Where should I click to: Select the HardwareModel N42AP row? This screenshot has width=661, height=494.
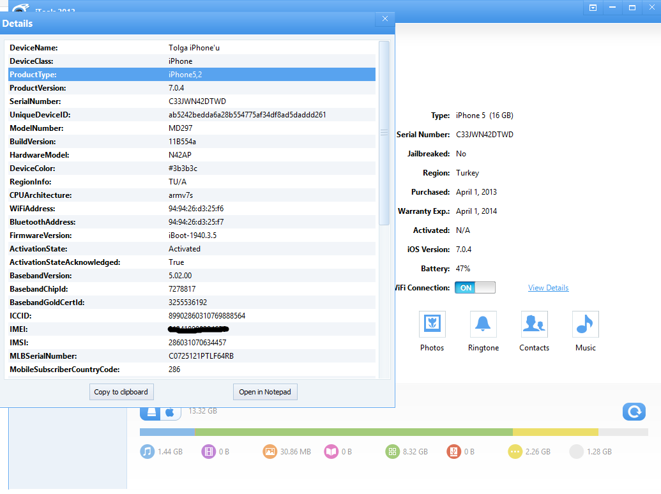pyautogui.click(x=192, y=155)
